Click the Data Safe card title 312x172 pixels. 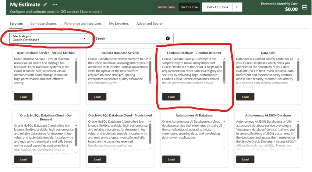268,53
